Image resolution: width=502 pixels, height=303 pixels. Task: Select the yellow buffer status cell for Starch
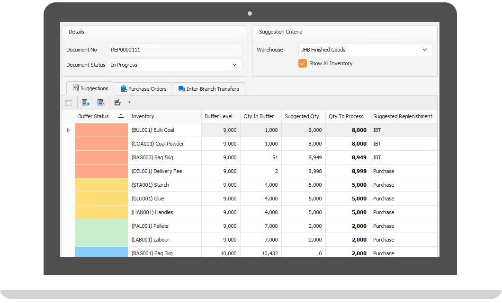tap(101, 185)
